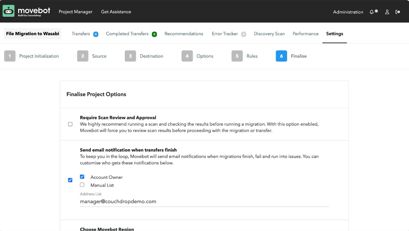Click the green Completed Transfers badge
Screen dimensions: 409x231
pos(154,34)
